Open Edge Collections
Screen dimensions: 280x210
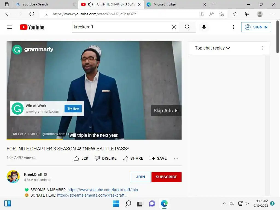pos(247,14)
